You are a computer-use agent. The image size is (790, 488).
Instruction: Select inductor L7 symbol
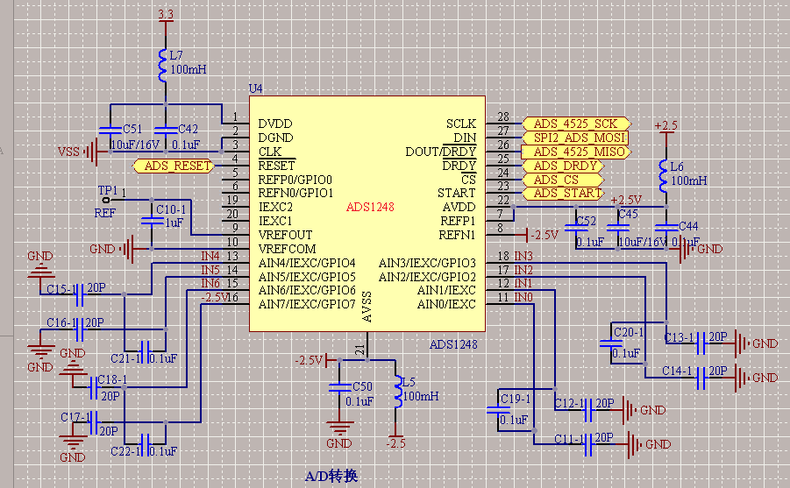162,66
